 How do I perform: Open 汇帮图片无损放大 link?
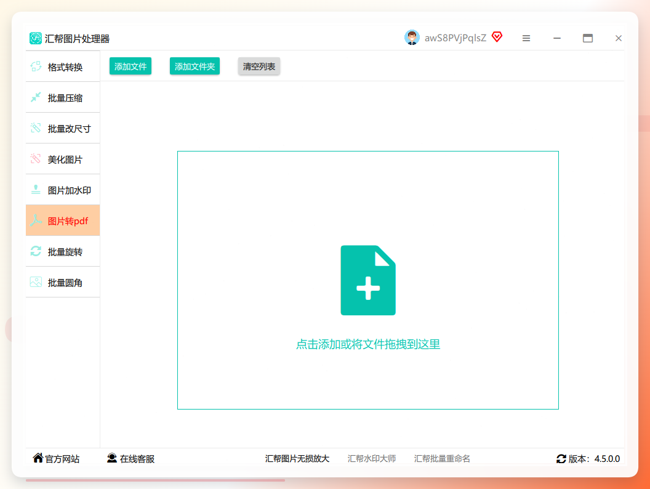click(297, 458)
